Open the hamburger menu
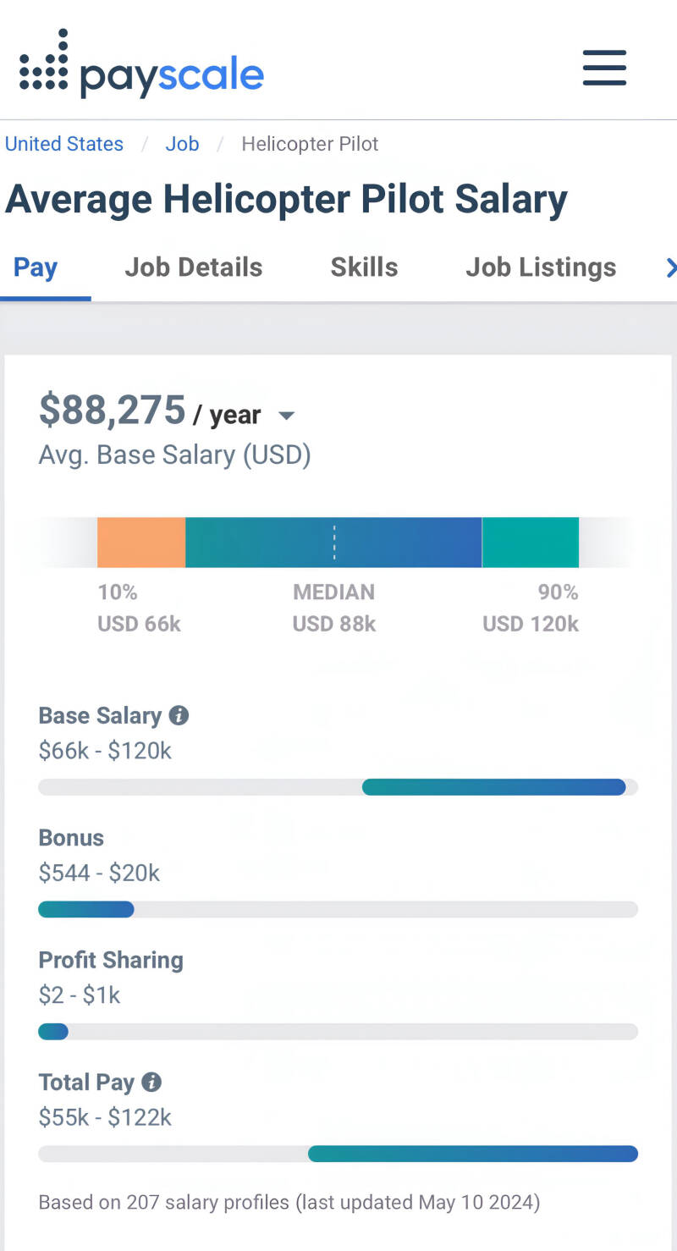The width and height of the screenshot is (677, 1251). pyautogui.click(x=604, y=68)
